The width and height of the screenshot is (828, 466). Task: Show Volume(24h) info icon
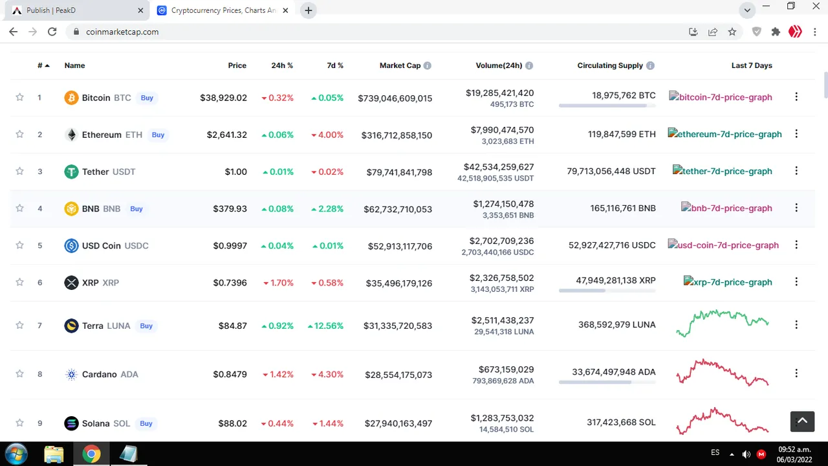point(529,65)
